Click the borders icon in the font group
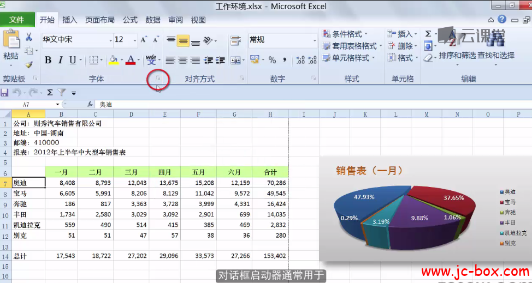Viewport: 532px width, 283px height. (x=93, y=61)
